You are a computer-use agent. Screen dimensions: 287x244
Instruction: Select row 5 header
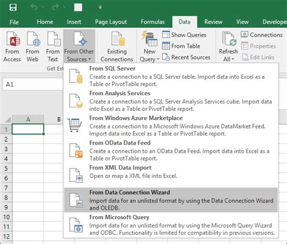(6, 168)
